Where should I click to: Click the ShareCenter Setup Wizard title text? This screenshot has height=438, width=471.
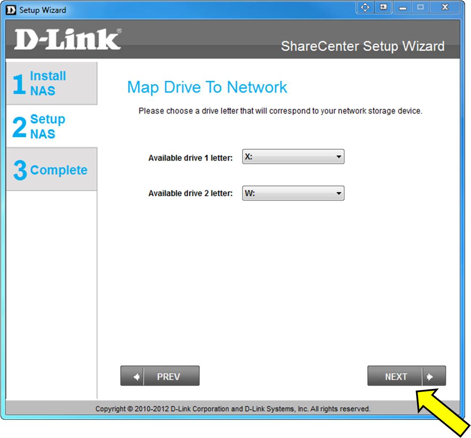click(x=363, y=46)
